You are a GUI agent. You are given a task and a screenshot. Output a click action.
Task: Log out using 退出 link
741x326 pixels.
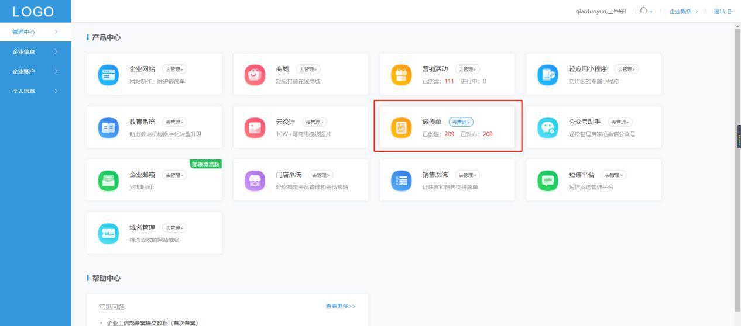pyautogui.click(x=722, y=12)
